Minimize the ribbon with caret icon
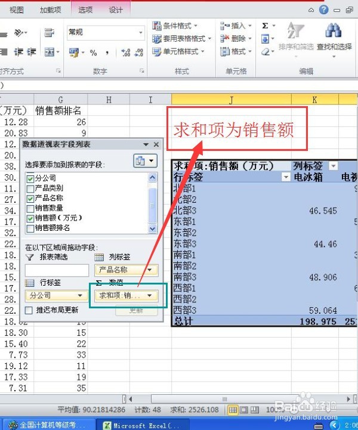 (x=311, y=10)
